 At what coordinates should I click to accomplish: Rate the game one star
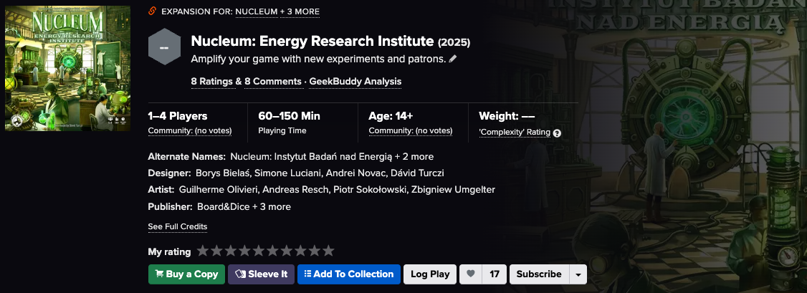pyautogui.click(x=203, y=251)
